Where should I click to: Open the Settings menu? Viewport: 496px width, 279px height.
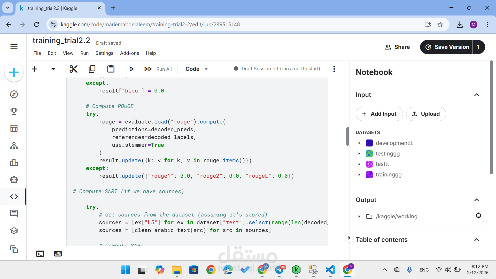[x=104, y=53]
